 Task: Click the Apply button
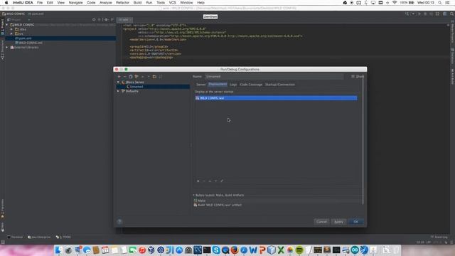pyautogui.click(x=338, y=222)
